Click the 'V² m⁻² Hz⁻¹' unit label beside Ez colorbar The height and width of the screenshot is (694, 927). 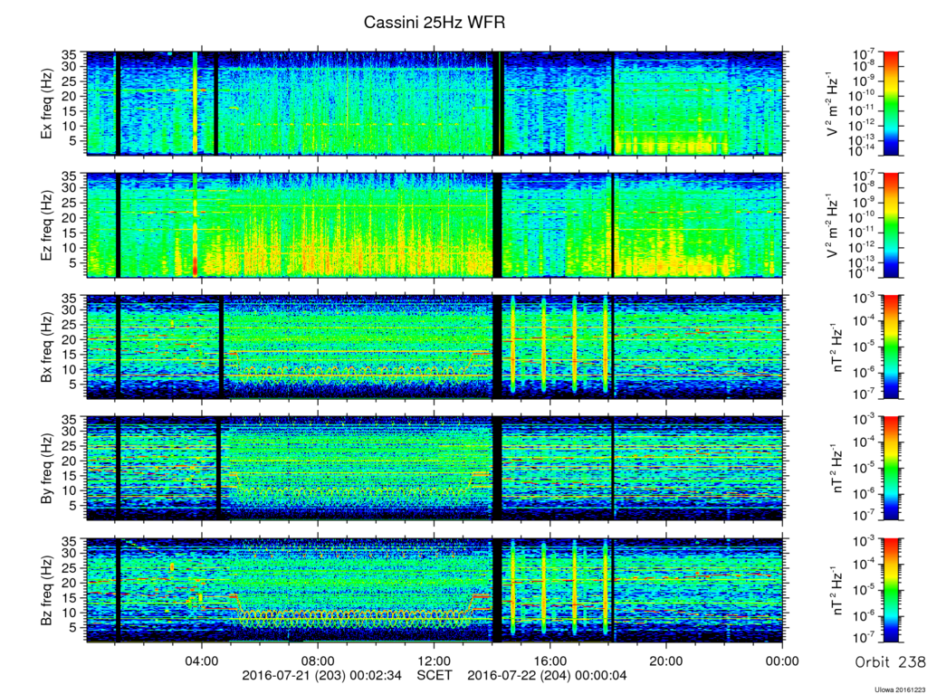click(x=833, y=225)
